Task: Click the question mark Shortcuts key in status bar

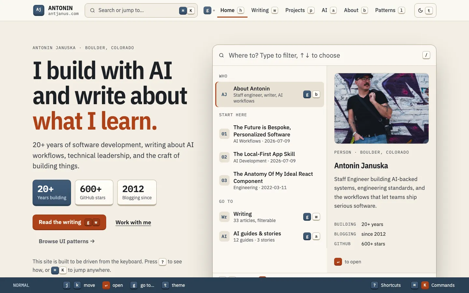Action: (x=375, y=285)
